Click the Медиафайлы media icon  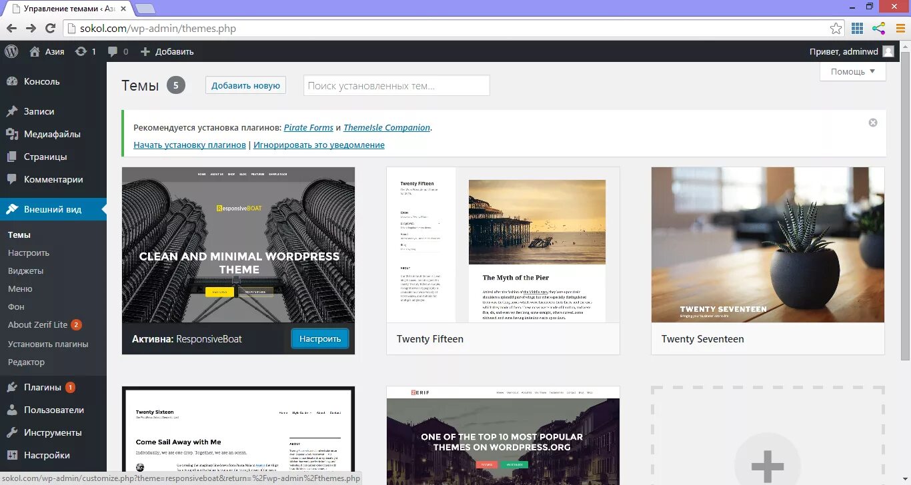(x=12, y=134)
